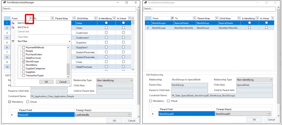Expand the StockGroupID foreign key dropdown
The image size is (282, 125).
tap(269, 114)
